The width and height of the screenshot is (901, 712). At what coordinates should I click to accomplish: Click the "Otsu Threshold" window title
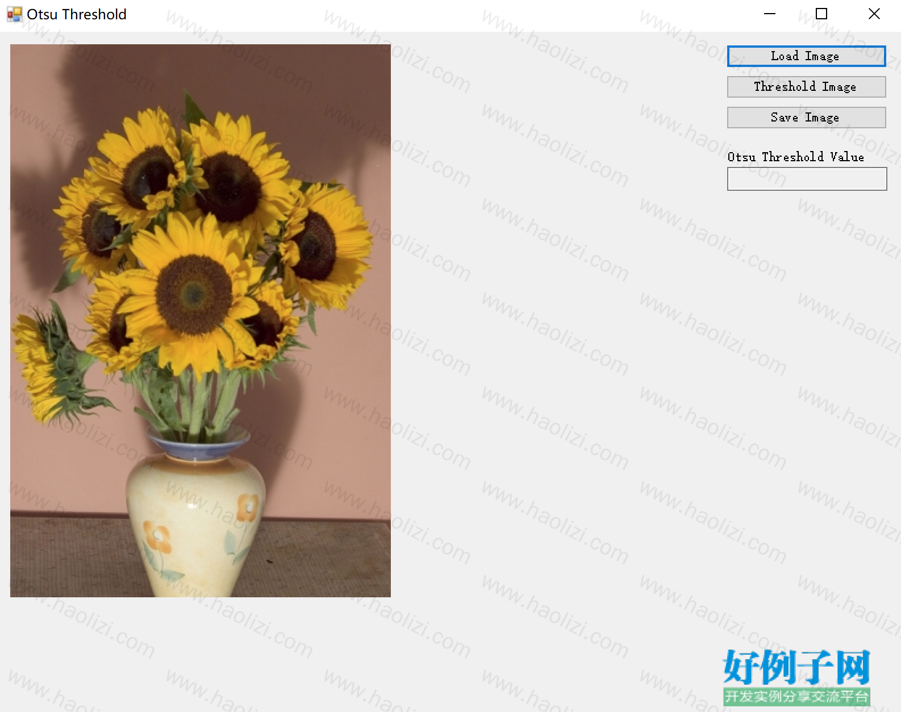77,14
